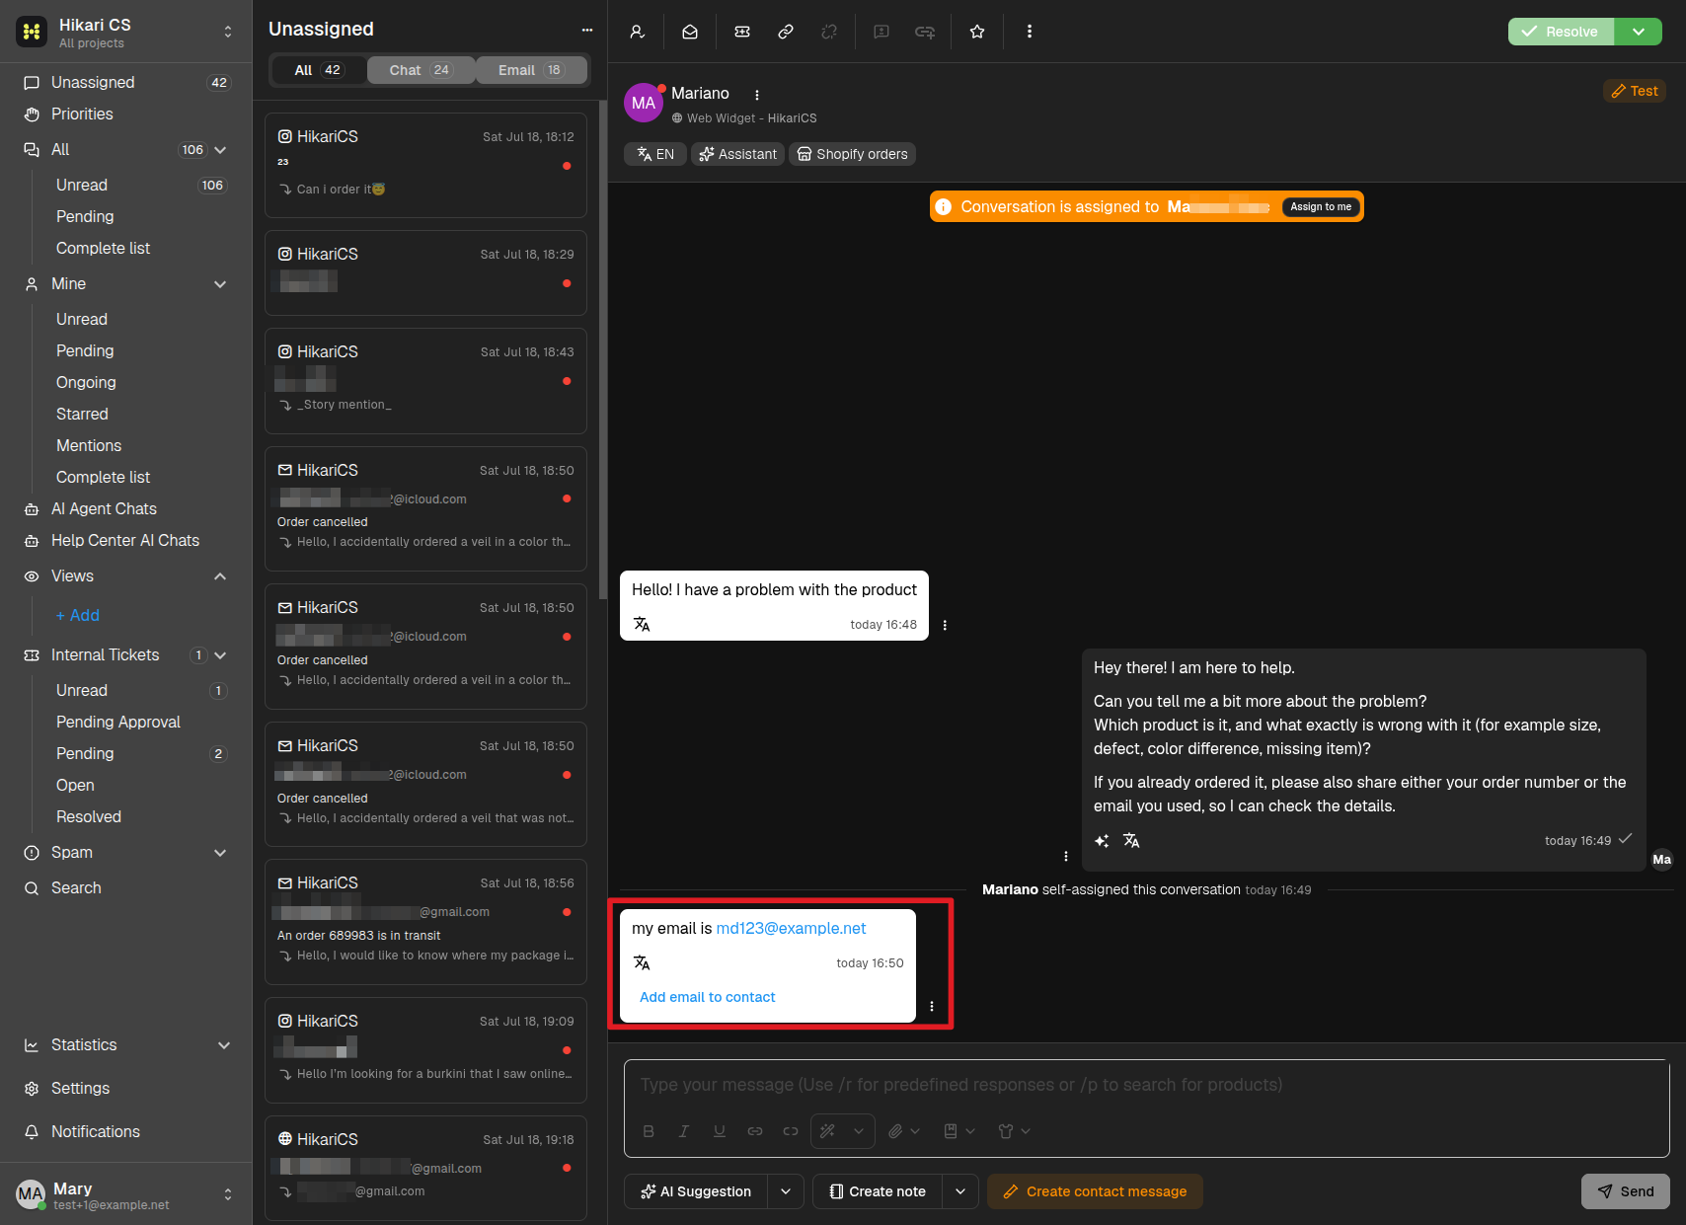Expand the Statistics section in sidebar
The image size is (1686, 1225).
pos(224,1045)
